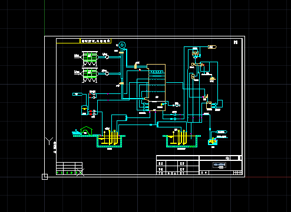Screen dimensions: 291x212
Task: Select the revision table with green text
Action: pyautogui.click(x=69, y=169)
